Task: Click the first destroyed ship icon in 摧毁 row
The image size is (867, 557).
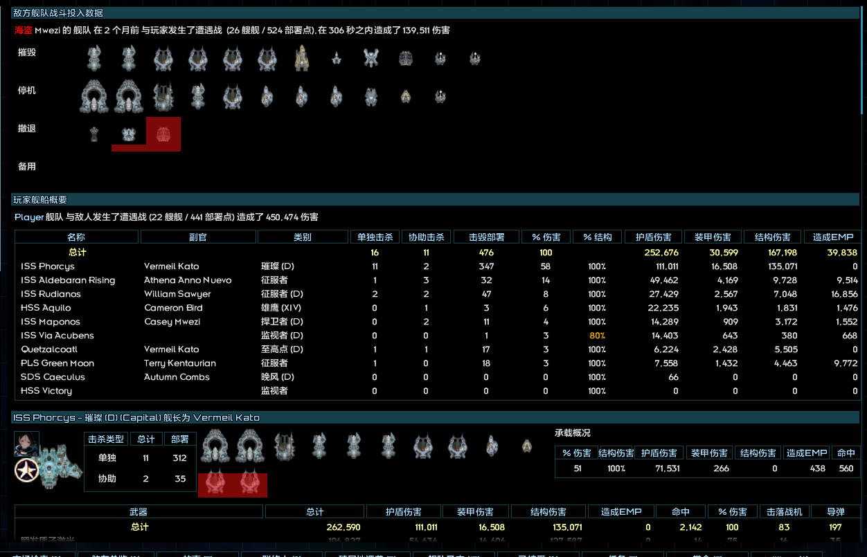Action: coord(94,58)
